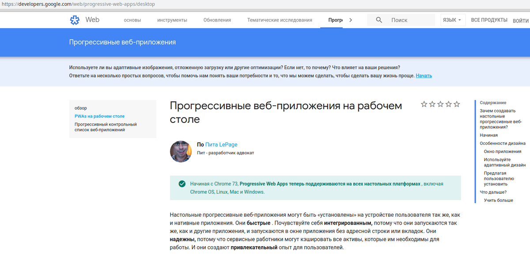Switch to the Обновления tab
530x255 pixels.
coord(217,20)
